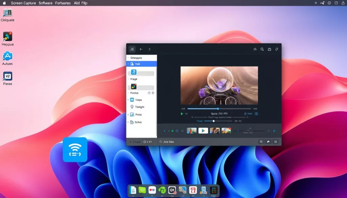The width and height of the screenshot is (347, 198).
Task: Open the Apple menu
Action: pyautogui.click(x=4, y=3)
